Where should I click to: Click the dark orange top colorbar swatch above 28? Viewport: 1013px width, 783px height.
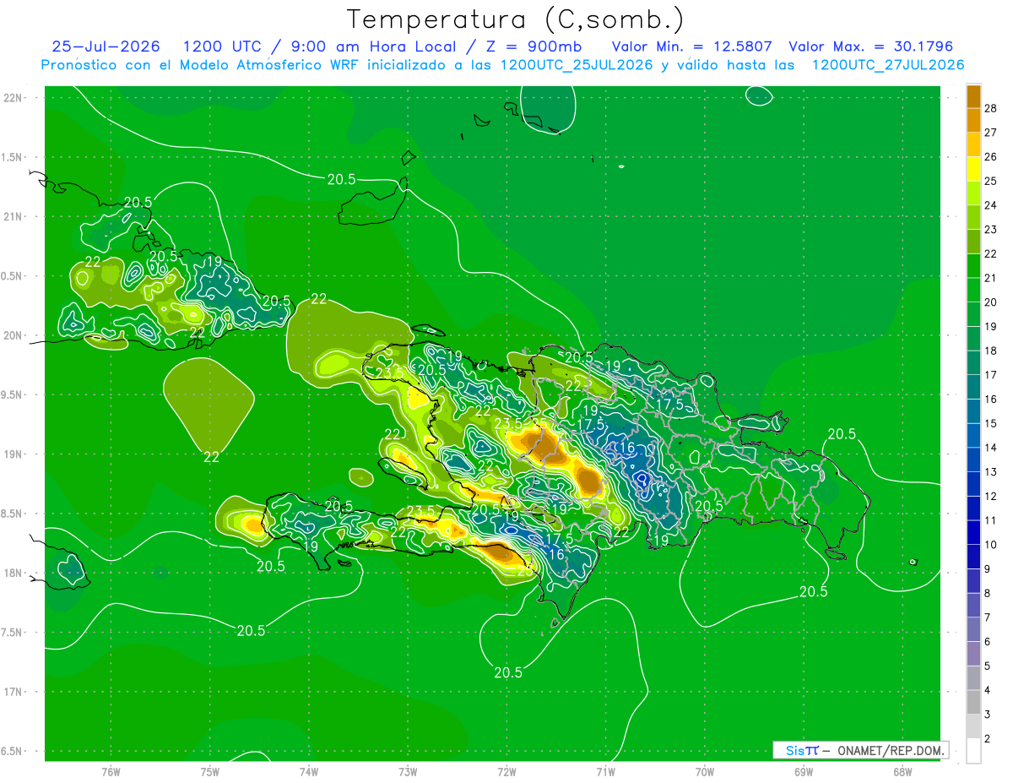973,96
